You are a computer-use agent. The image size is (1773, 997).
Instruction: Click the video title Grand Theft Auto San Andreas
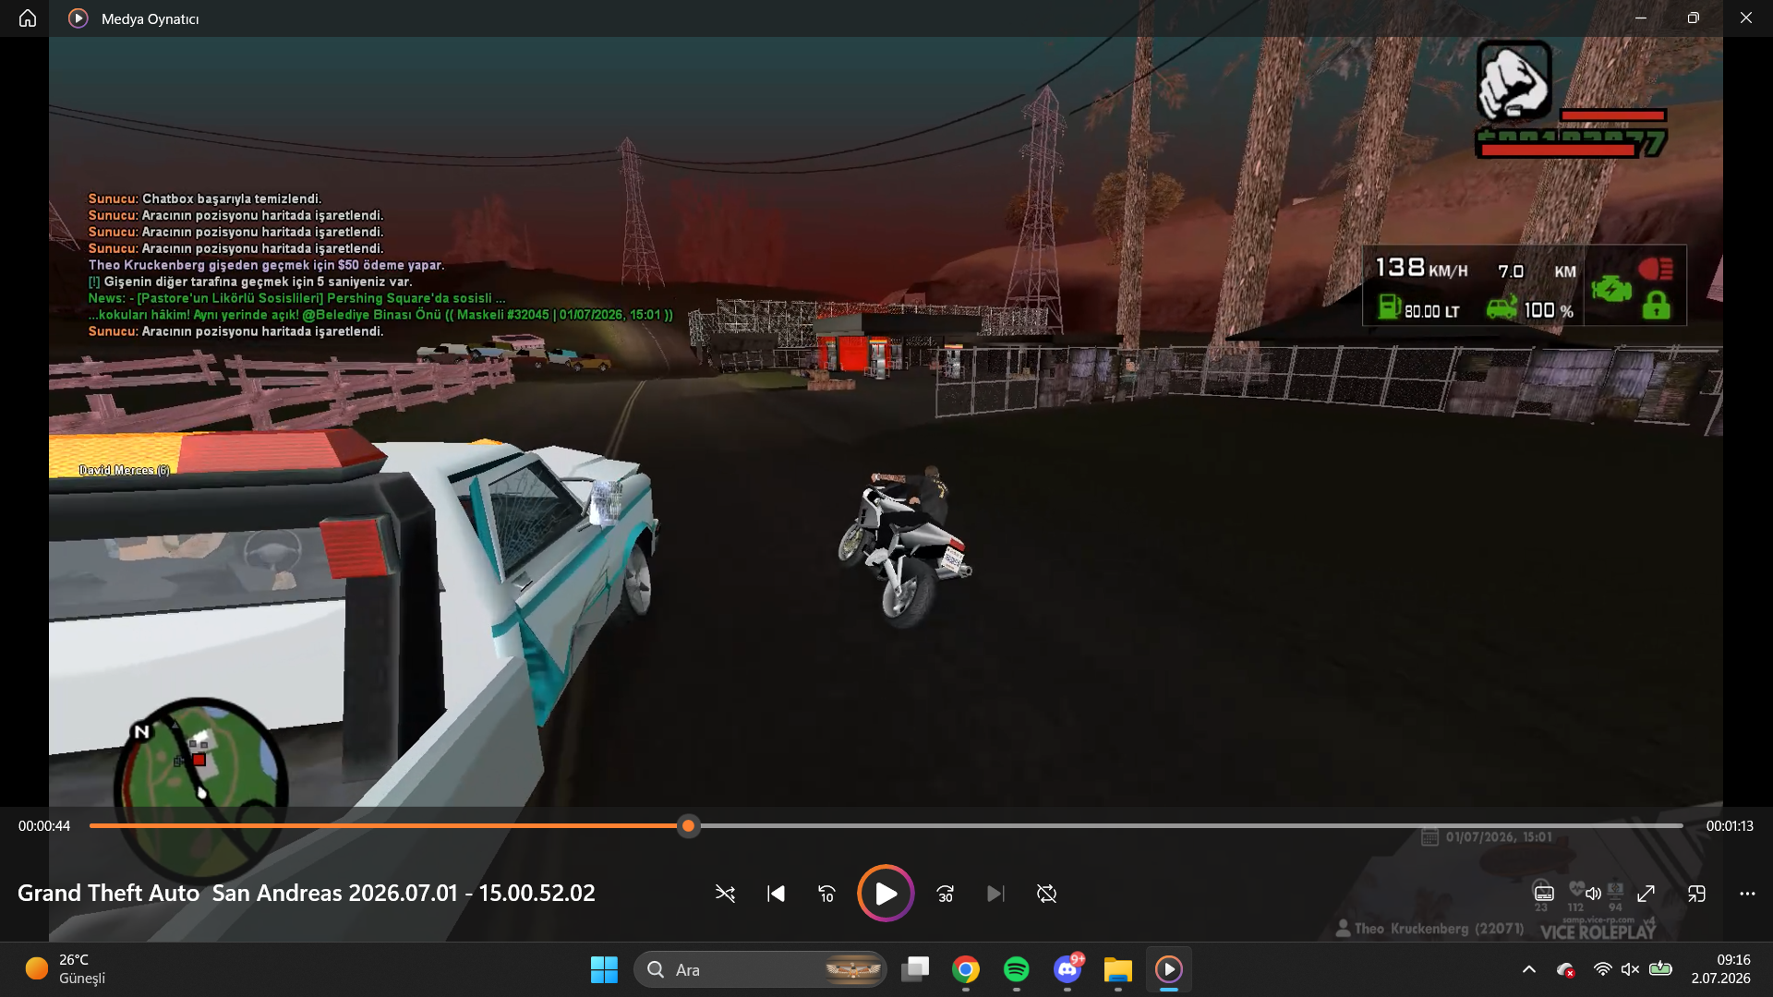click(x=307, y=894)
